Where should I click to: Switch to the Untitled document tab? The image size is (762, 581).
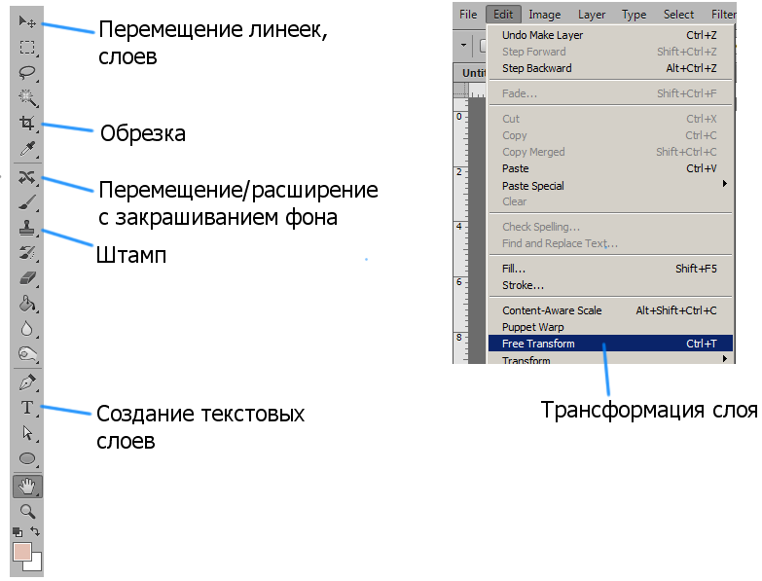[x=470, y=73]
